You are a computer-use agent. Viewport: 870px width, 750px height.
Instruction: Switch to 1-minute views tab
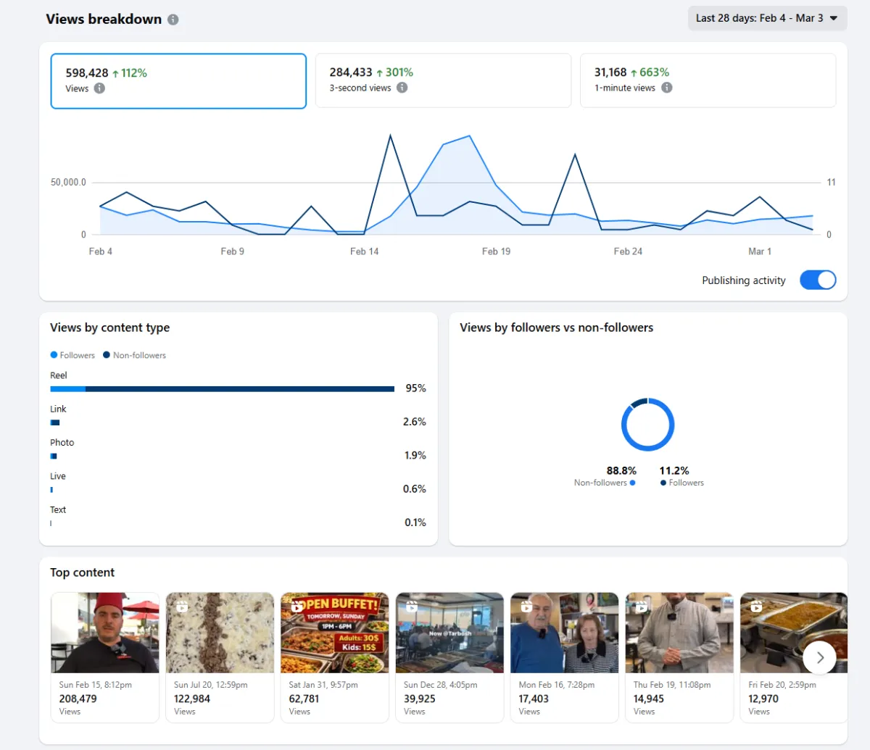point(708,80)
